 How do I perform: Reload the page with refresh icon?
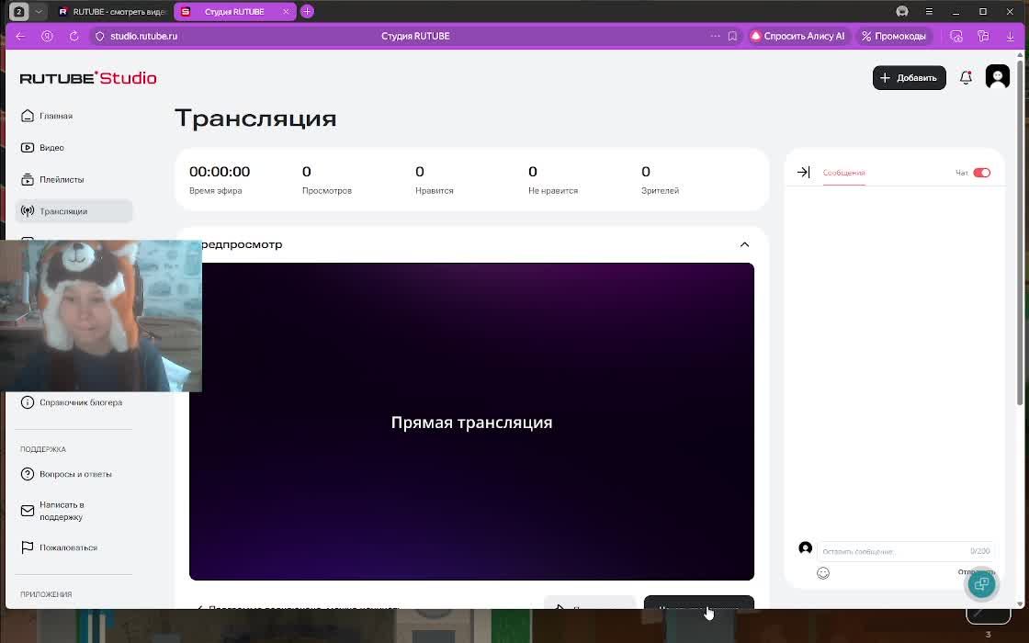pos(73,36)
